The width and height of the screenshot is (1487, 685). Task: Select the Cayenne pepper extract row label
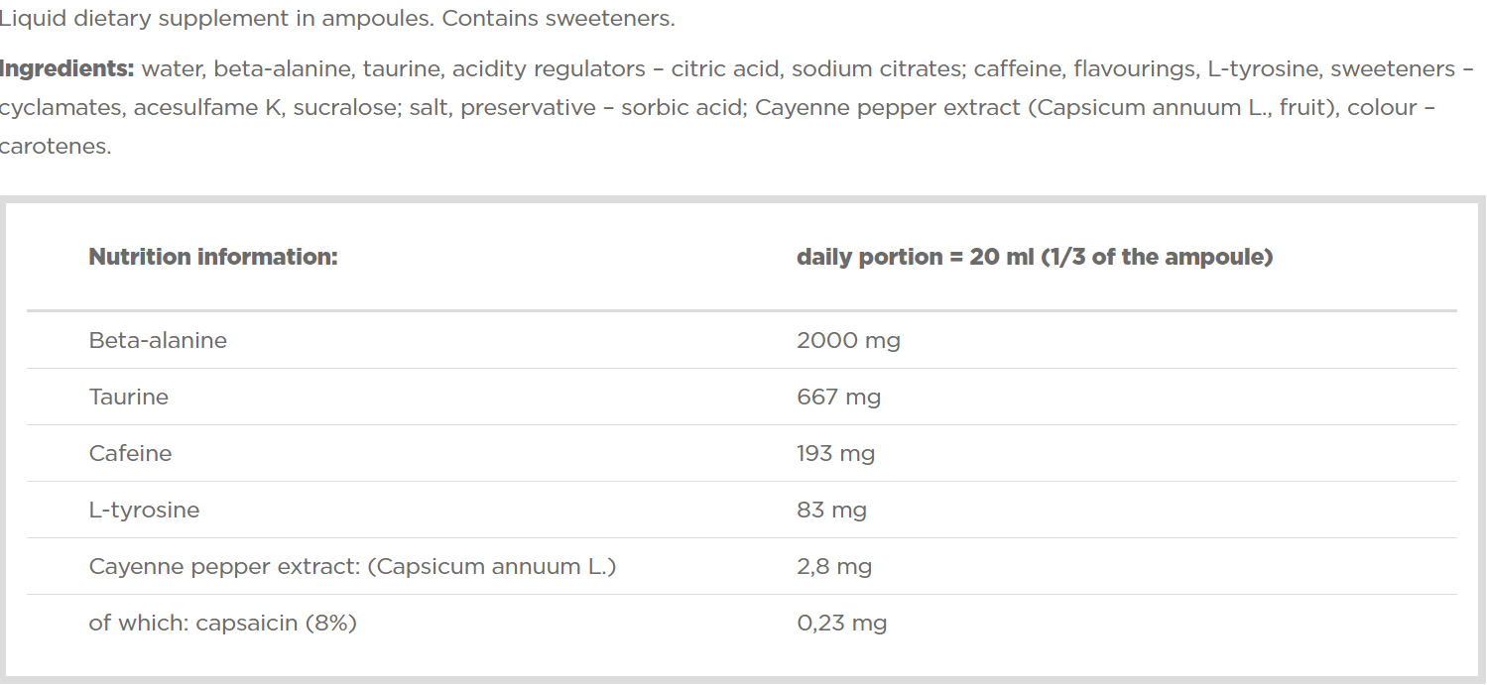pyautogui.click(x=352, y=567)
